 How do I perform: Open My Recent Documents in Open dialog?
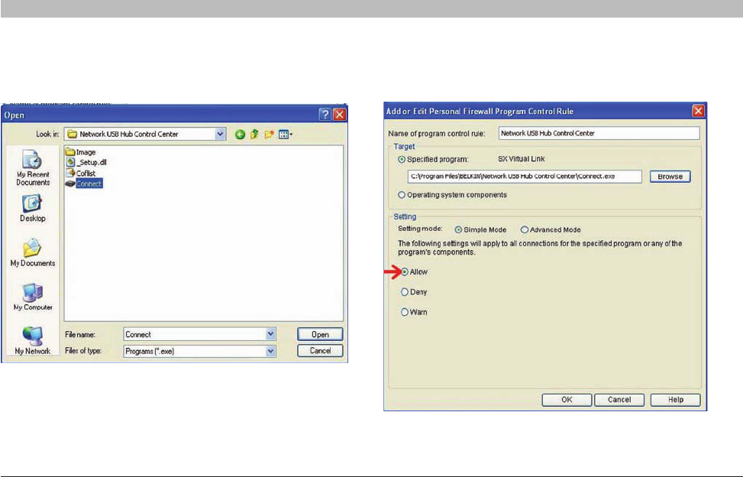(x=33, y=168)
